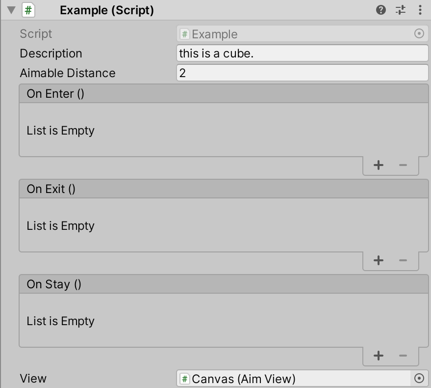The image size is (431, 388).
Task: Click the On Stay () event header
Action: tap(51, 284)
